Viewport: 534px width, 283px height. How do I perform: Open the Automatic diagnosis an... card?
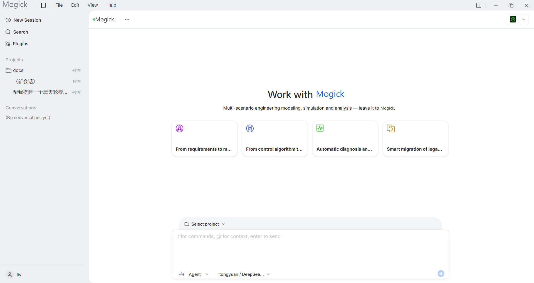[345, 139]
